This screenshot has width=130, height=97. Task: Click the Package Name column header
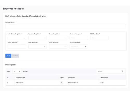tap(21, 78)
